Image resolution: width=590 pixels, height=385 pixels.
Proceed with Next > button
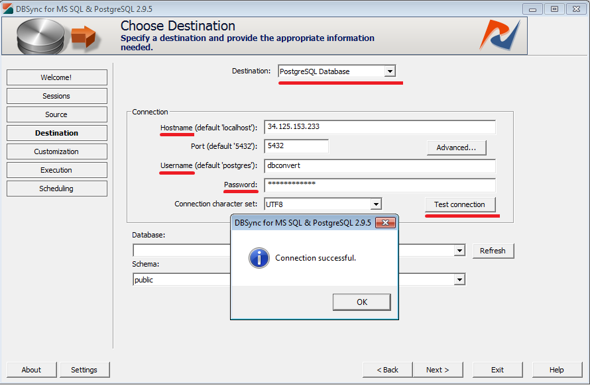pyautogui.click(x=438, y=370)
